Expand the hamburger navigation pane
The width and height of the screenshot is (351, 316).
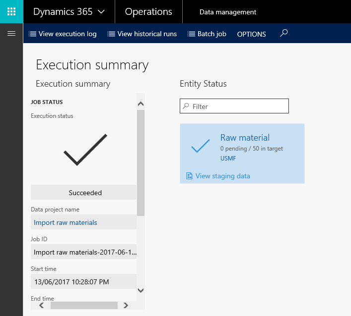pos(11,33)
